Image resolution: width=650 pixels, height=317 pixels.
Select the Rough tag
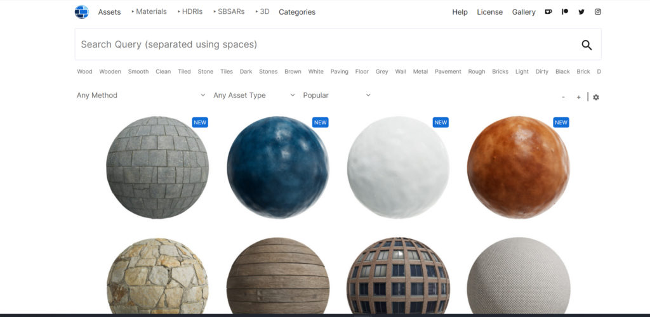pos(477,72)
